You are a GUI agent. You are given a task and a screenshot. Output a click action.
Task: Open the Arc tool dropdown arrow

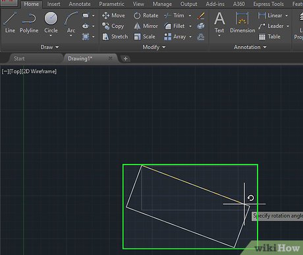coord(71,36)
